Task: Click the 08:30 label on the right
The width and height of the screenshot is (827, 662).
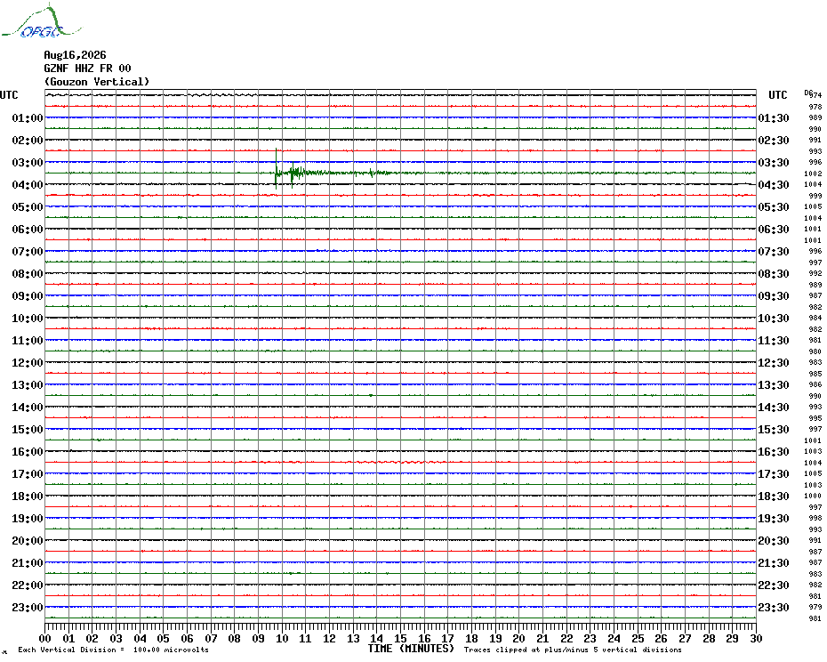Action: point(774,273)
